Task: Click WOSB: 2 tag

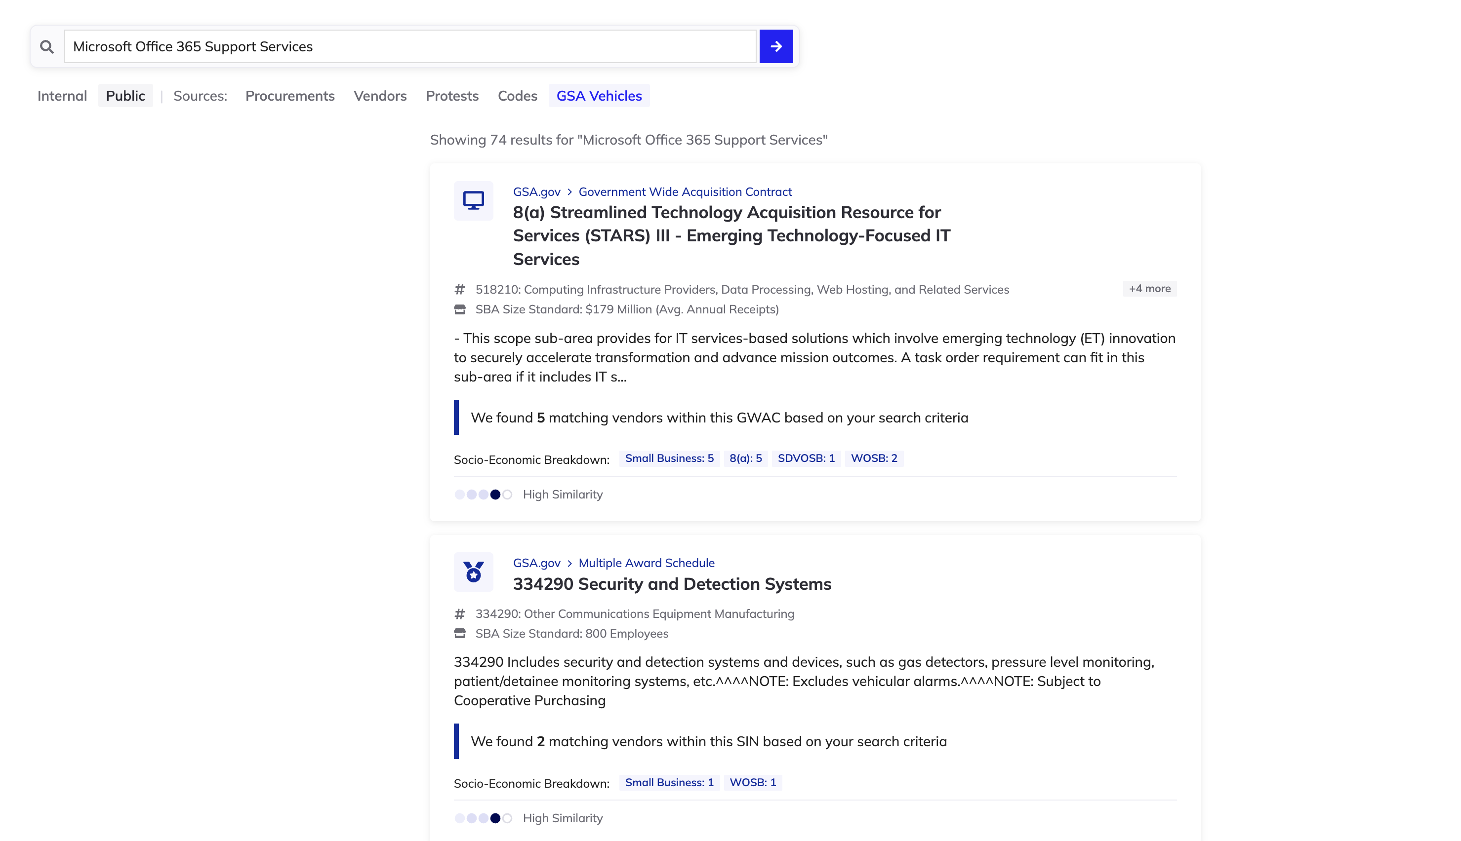Action: click(x=874, y=458)
